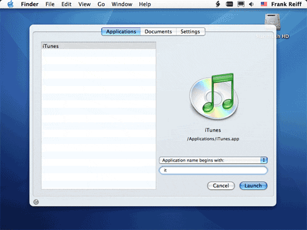307x230 pixels.
Task: Open the File menu
Action: click(50, 4)
